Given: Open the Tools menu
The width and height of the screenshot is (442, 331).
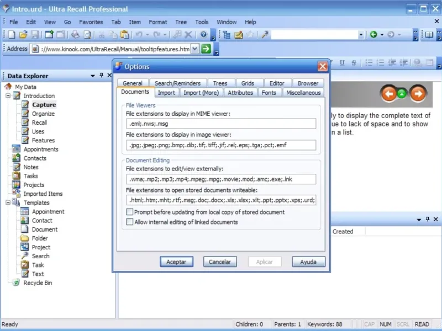Looking at the screenshot, I should 202,22.
